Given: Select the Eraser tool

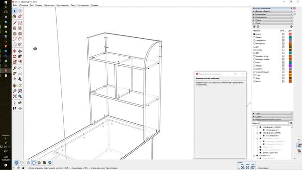Looking at the screenshot, I should coord(20,17).
